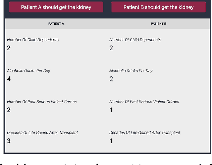Viewport: 212px width, 165px height.
Task: Click Patient A's "Number Of Child Dependents" label
Action: click(33, 40)
